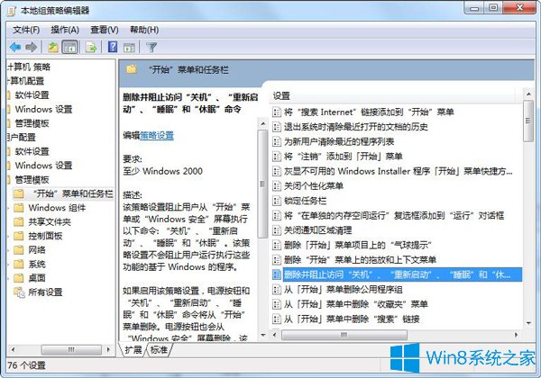Click description pane vertical scrollbar thumb
541x378 pixels.
tap(263, 184)
